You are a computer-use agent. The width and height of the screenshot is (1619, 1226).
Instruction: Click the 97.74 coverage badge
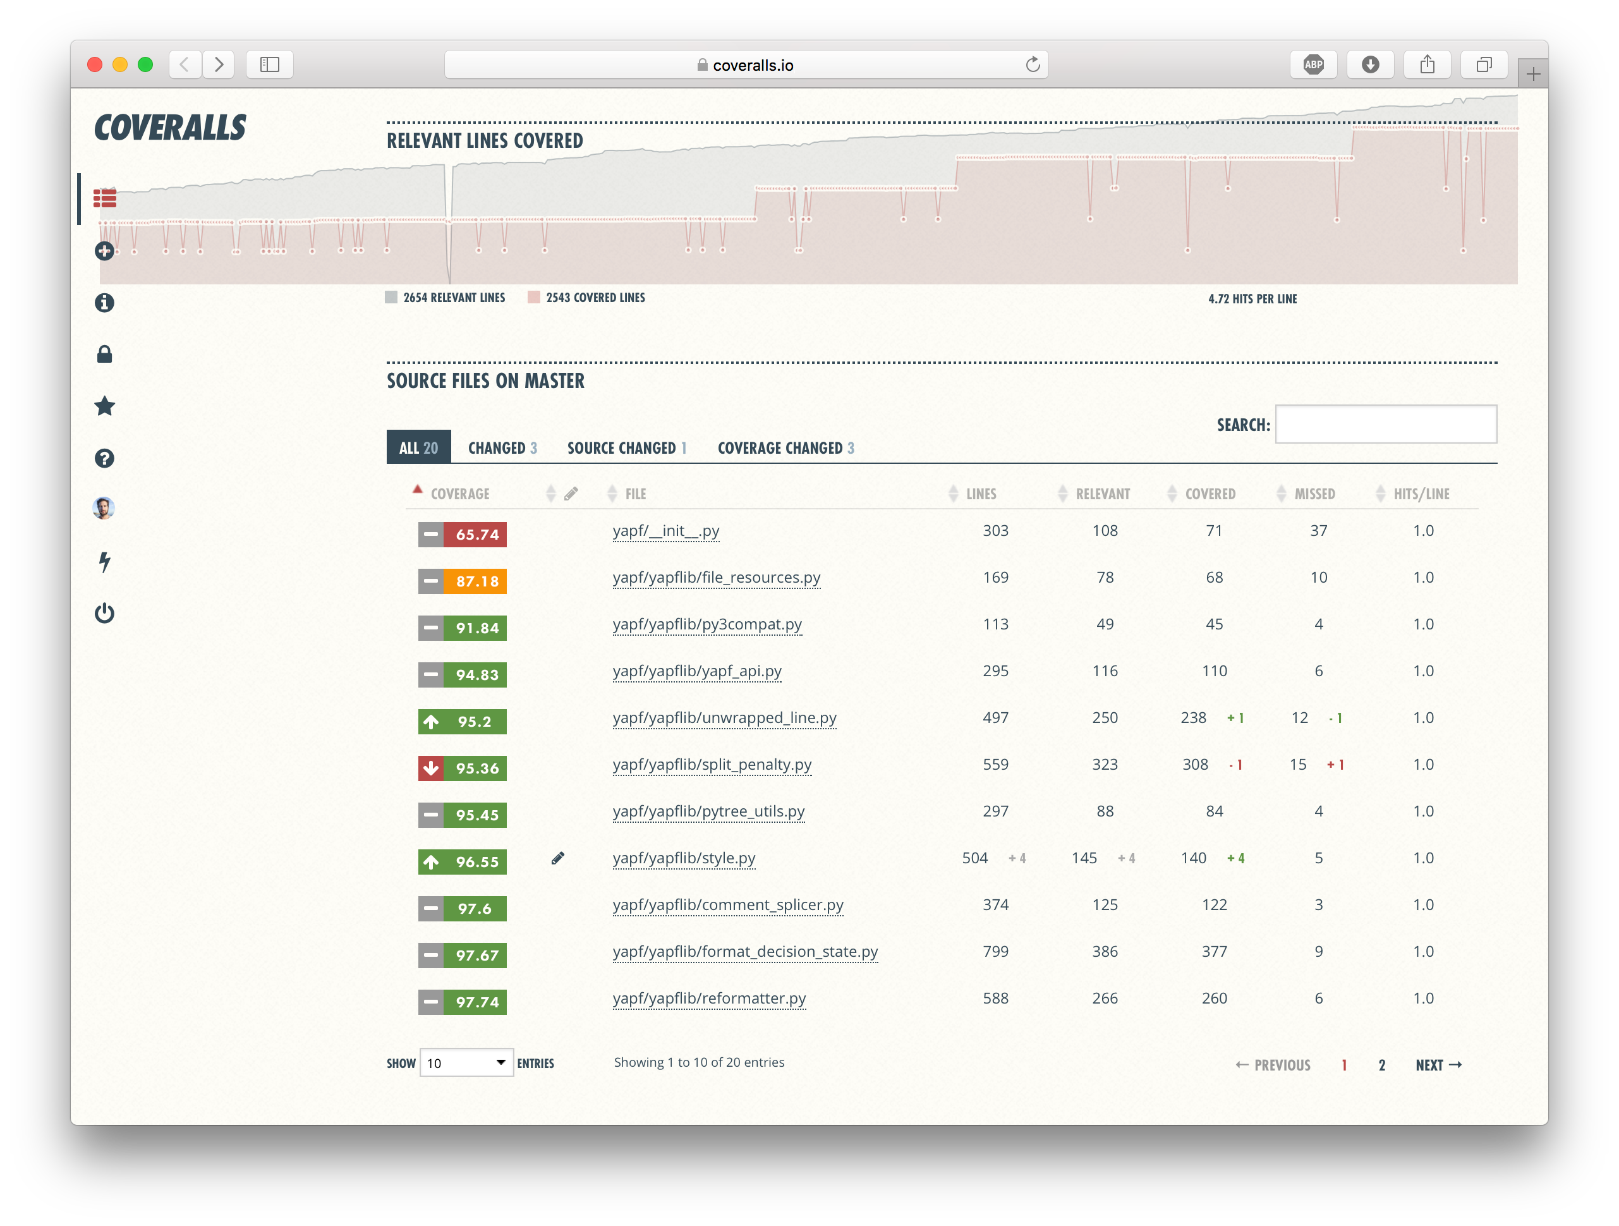tap(463, 1002)
